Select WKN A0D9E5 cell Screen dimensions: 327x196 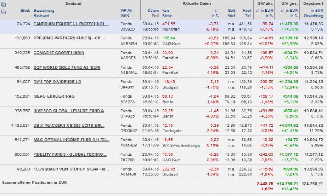(x=128, y=58)
